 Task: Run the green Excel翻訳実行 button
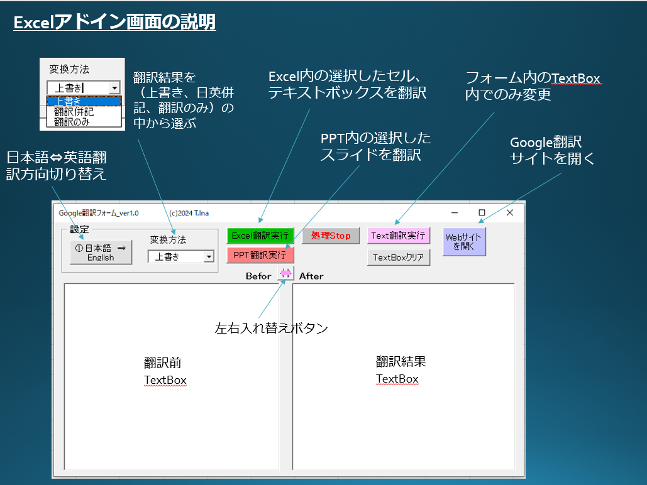tap(260, 236)
